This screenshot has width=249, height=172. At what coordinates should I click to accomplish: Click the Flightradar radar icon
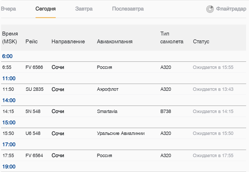point(210,9)
